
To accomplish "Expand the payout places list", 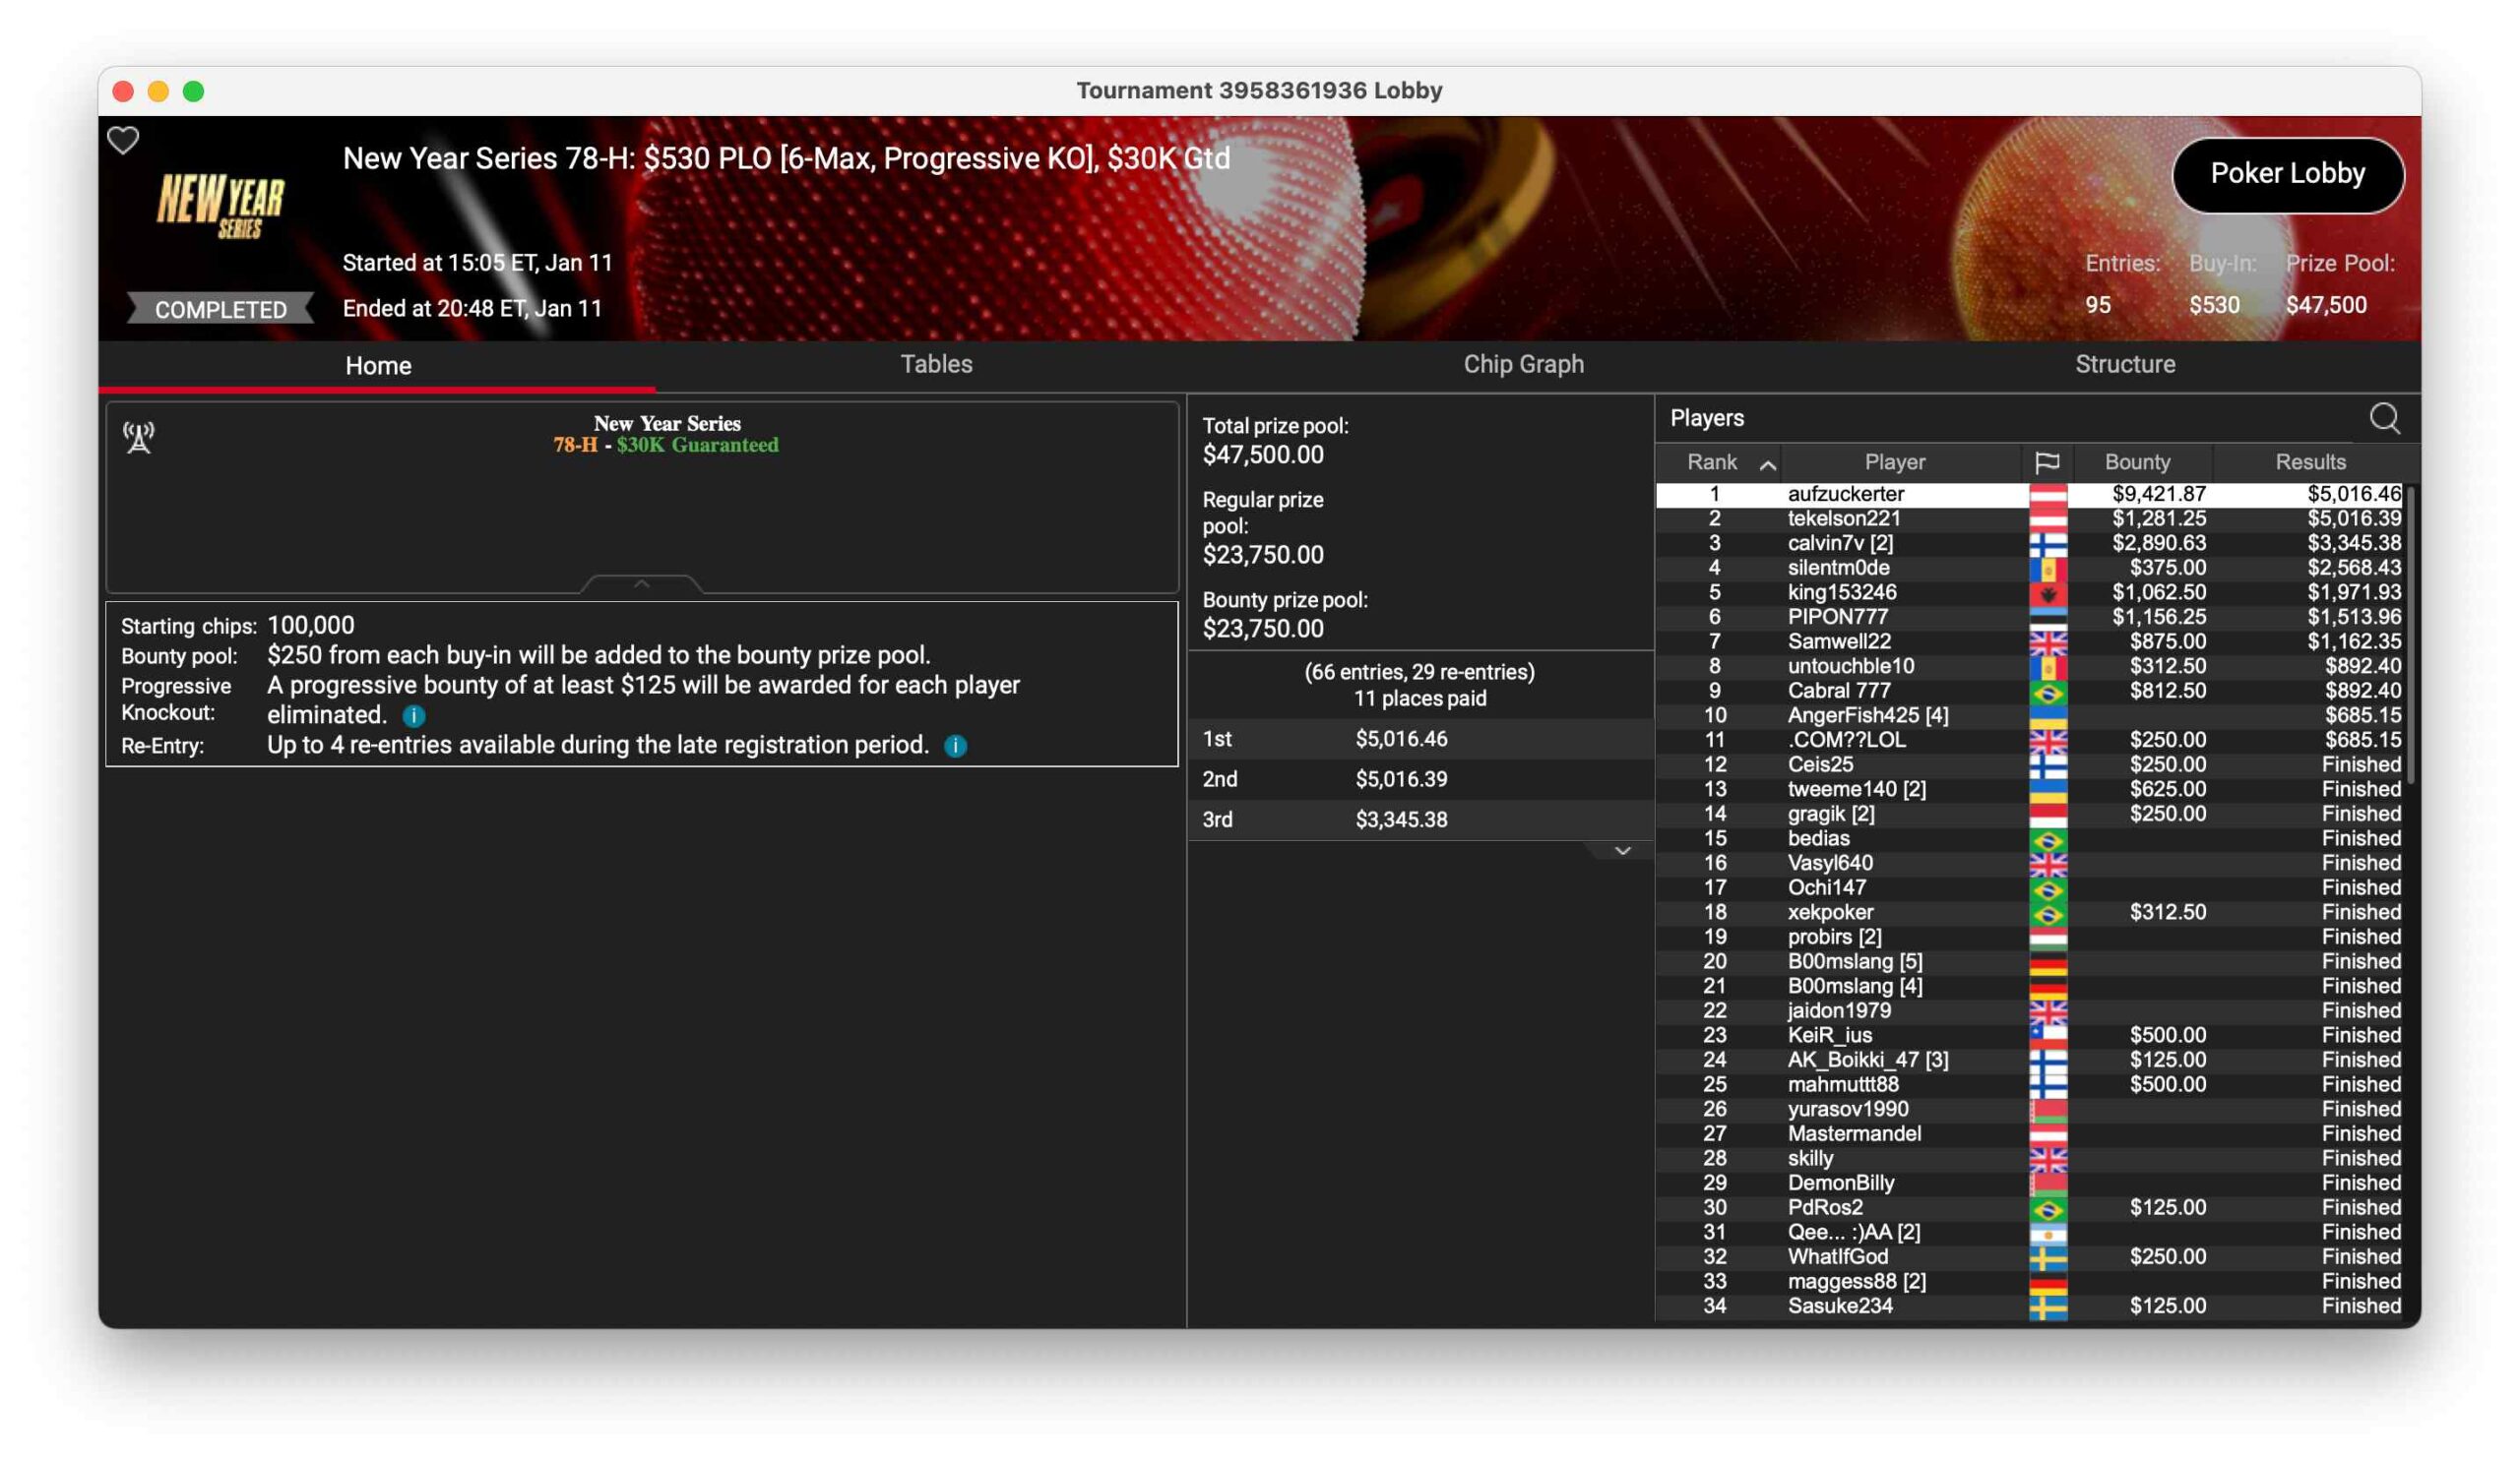I will coord(1622,850).
